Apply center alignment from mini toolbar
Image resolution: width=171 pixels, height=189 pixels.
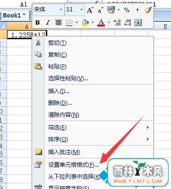click(59, 23)
